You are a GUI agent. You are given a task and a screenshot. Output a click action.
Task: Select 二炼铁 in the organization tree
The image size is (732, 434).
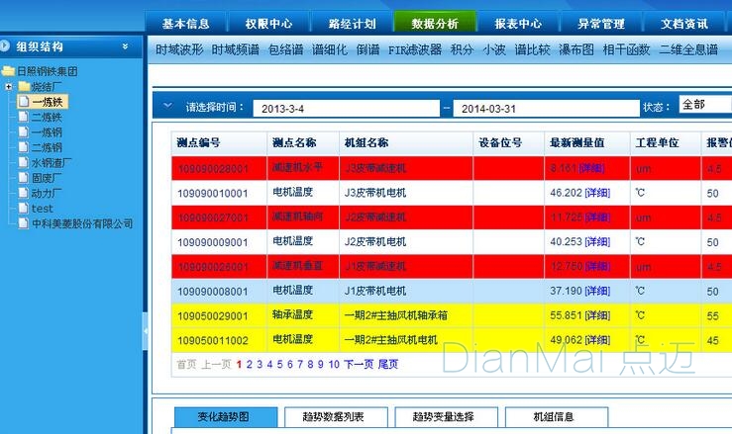click(x=47, y=117)
